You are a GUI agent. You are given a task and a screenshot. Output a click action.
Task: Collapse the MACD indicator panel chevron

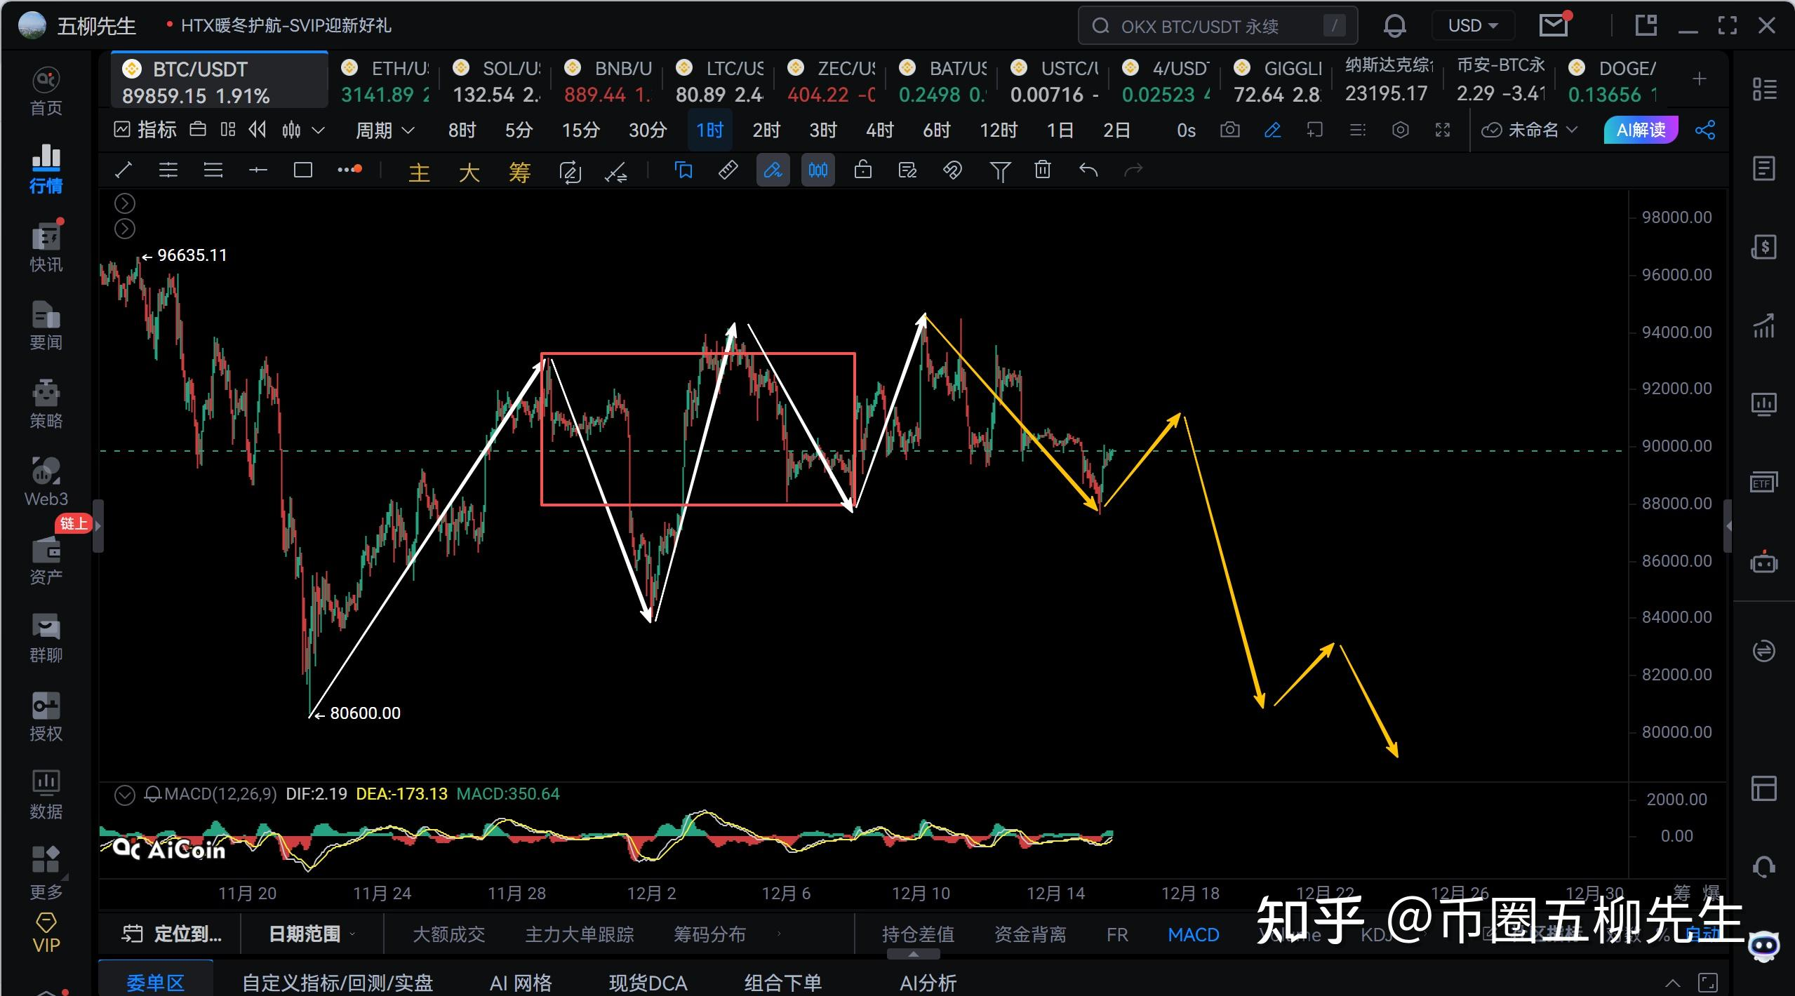(x=124, y=795)
